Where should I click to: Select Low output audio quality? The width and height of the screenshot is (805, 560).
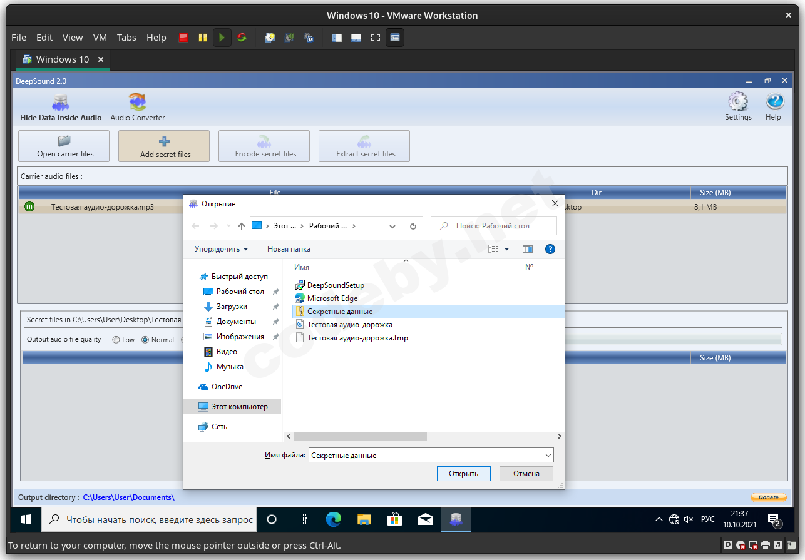(116, 340)
